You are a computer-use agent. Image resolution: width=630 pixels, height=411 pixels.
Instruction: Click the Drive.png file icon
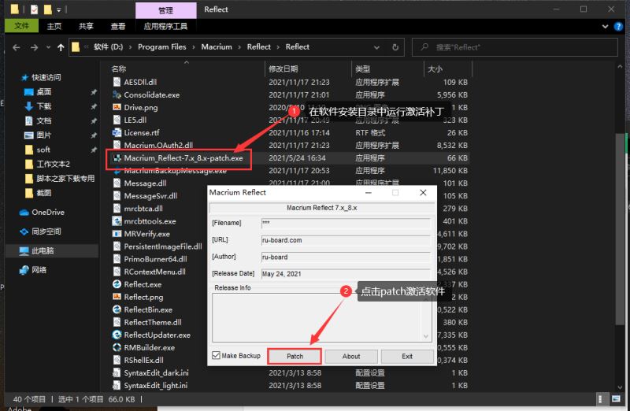(117, 107)
